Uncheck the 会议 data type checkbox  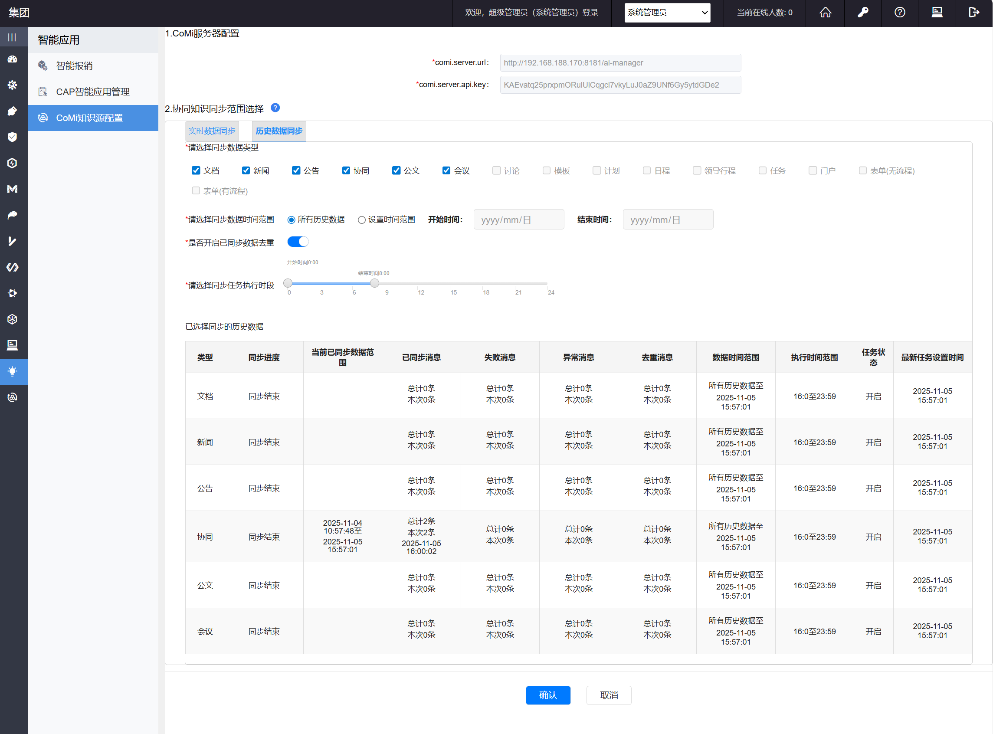(446, 170)
